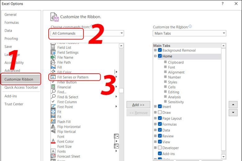242x161 pixels.
Task: Click the Forecast Sheet chart icon
Action: (x=53, y=156)
